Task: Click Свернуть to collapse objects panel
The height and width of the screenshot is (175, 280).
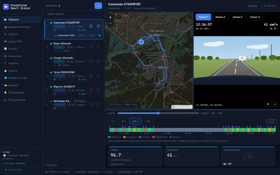Action: (51, 165)
